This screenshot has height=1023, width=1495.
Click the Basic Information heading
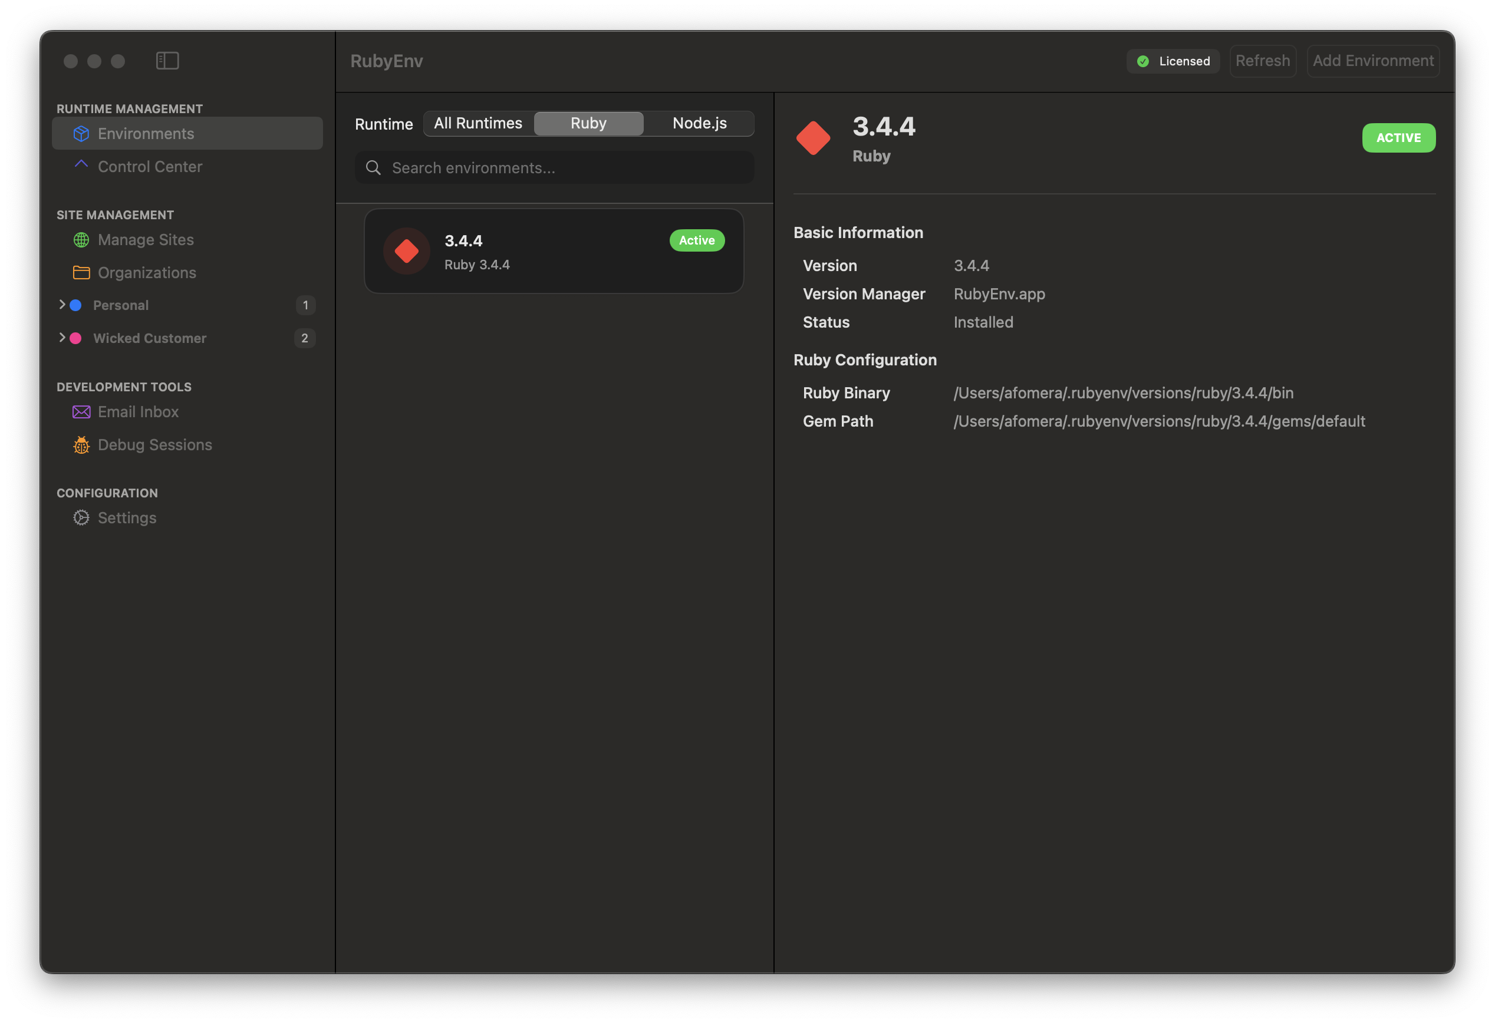pyautogui.click(x=858, y=233)
